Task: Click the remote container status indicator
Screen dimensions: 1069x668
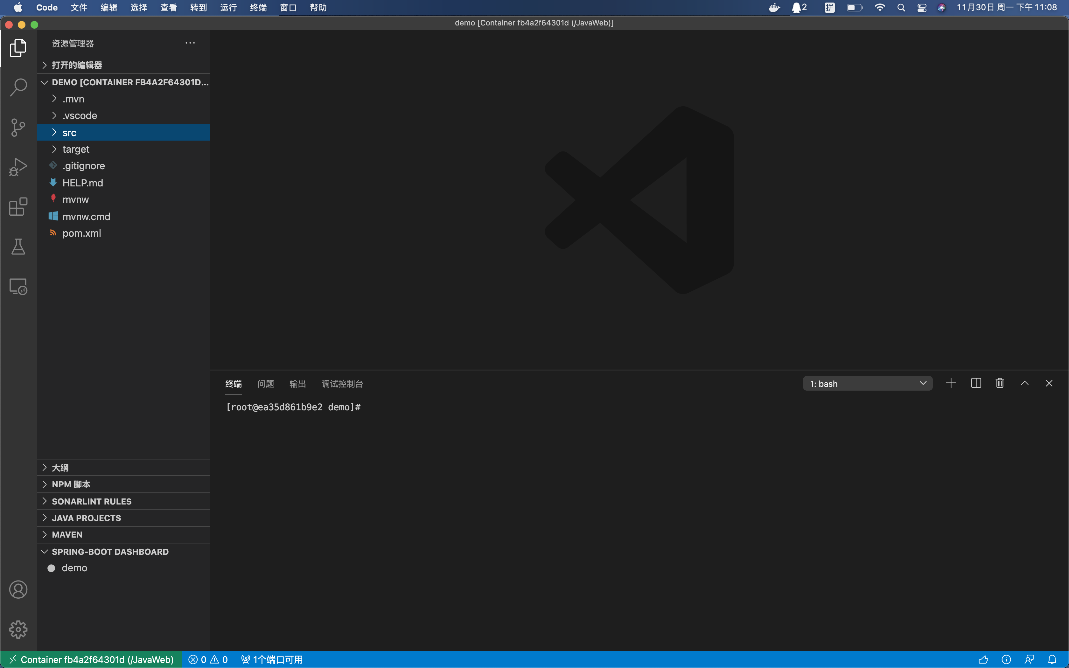Action: click(x=91, y=660)
